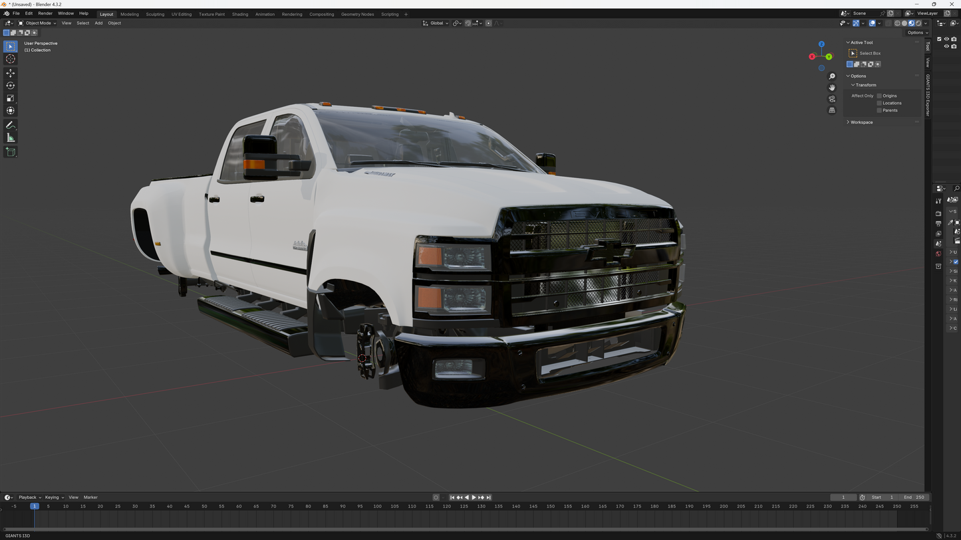Open the Collection properties archive-box icon
This screenshot has width=961, height=540.
938,266
